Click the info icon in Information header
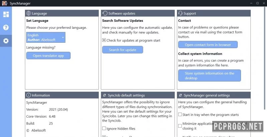This screenshot has width=267, height=137. point(29,95)
